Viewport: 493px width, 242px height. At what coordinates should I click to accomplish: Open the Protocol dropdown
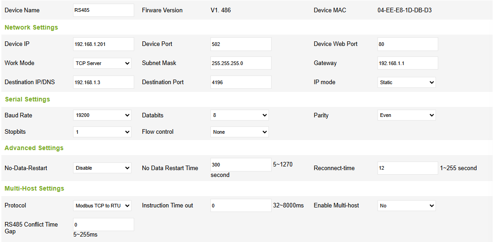point(102,206)
